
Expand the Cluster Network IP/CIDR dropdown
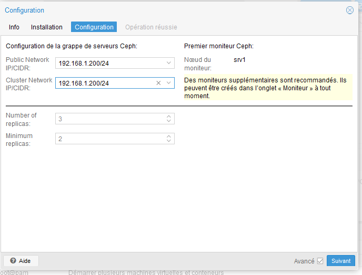coord(169,83)
